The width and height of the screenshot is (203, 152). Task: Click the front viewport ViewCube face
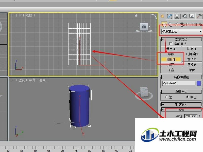coord(144,27)
